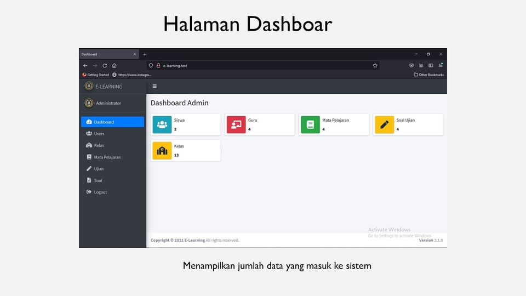The width and height of the screenshot is (526, 296).
Task: Click the e-learning.test address bar
Action: point(262,65)
